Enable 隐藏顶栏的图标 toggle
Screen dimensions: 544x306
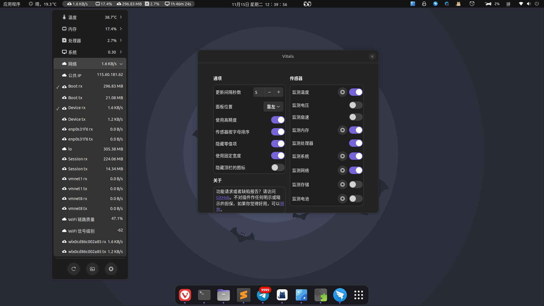[278, 167]
